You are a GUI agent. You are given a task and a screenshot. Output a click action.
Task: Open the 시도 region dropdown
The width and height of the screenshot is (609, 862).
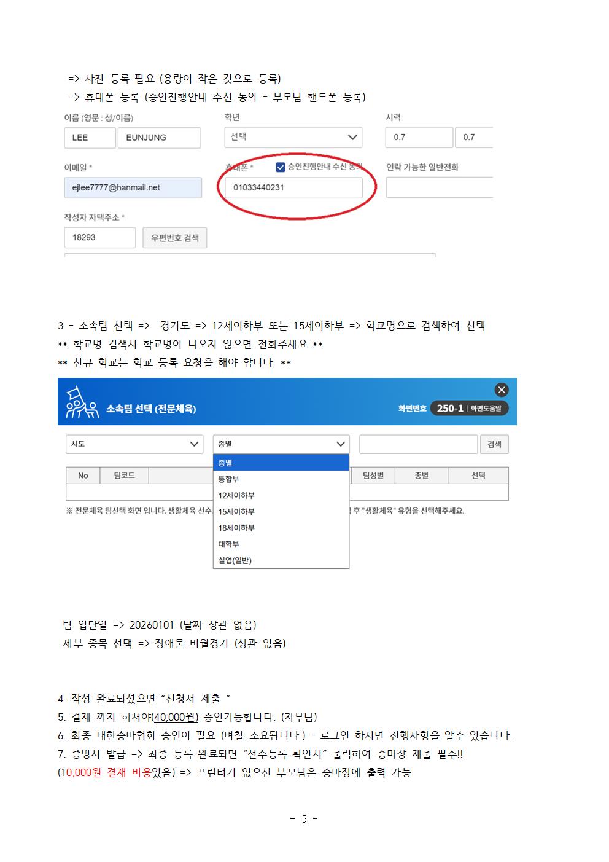[x=134, y=444]
